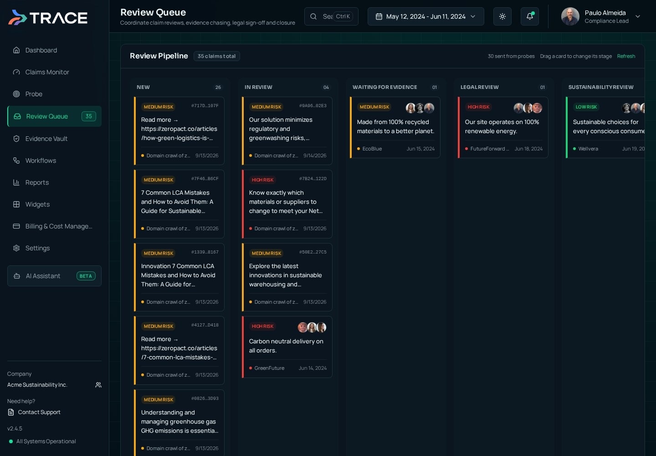Open the Made from 100% recycled materials card

[395, 128]
